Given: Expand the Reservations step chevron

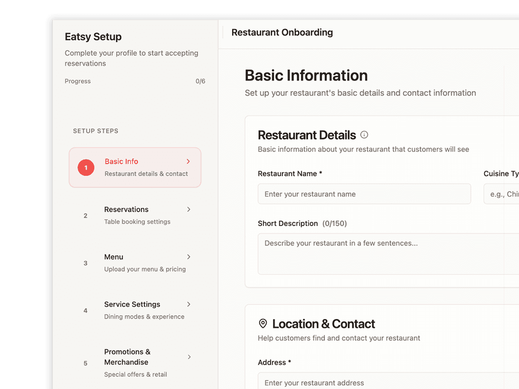Looking at the screenshot, I should (x=189, y=209).
